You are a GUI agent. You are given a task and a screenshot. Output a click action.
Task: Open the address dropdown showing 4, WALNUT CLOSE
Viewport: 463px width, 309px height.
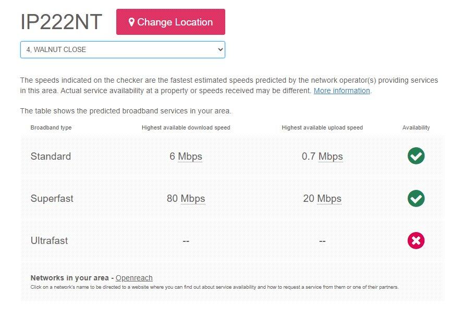pos(123,50)
